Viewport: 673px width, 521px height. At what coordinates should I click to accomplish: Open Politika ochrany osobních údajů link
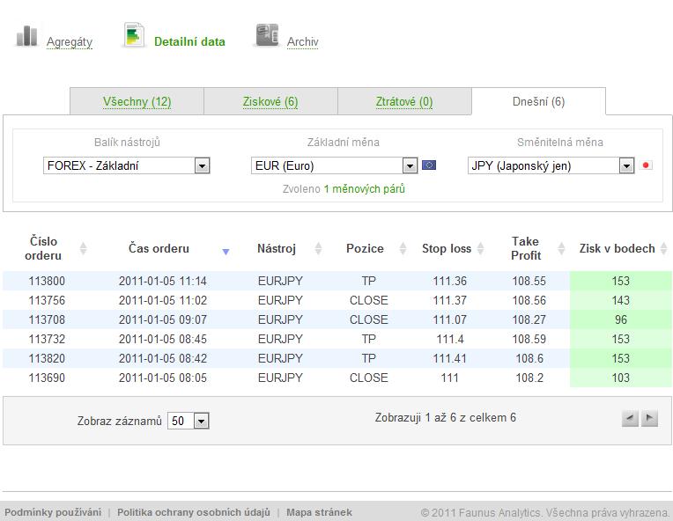(194, 512)
